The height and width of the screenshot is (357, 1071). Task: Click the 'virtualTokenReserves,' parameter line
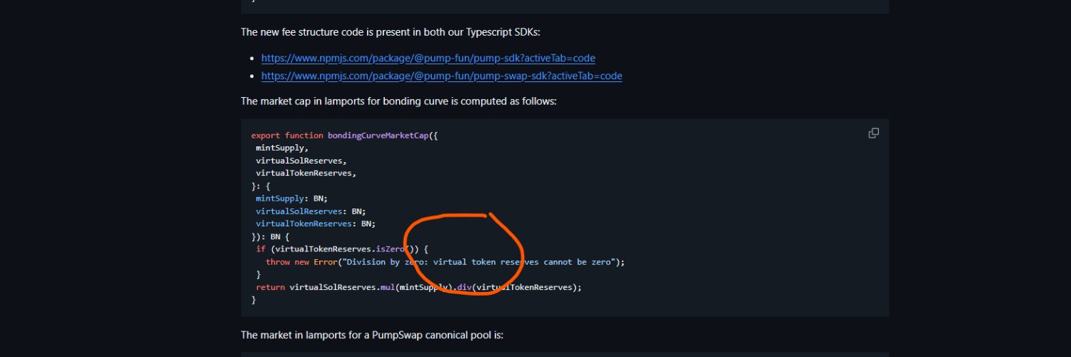(306, 173)
